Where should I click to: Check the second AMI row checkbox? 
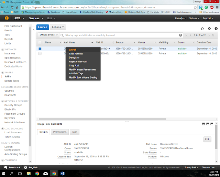tap(40, 53)
